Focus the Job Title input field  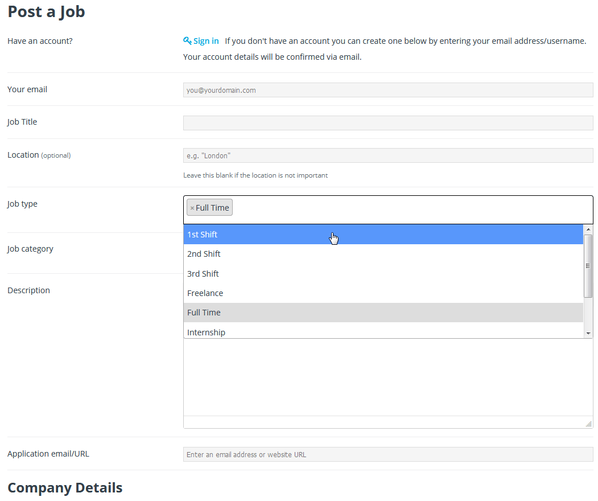pos(388,123)
